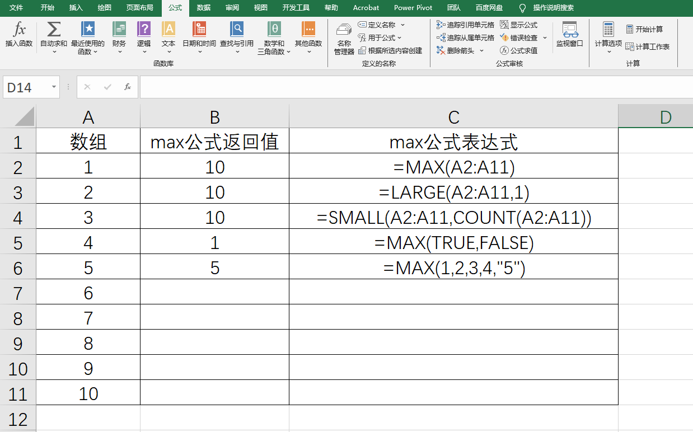
Task: Select cell containing =MAX(A2:A11)
Action: 454,167
